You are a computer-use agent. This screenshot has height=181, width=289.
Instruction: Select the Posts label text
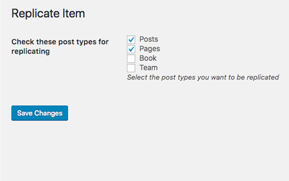tap(149, 39)
